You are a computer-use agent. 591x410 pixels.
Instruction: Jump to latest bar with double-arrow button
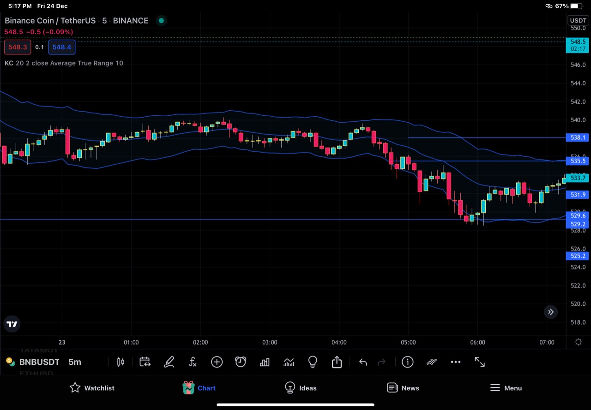coord(551,312)
